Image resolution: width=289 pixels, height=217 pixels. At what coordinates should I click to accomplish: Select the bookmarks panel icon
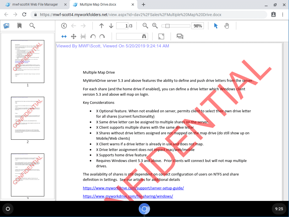tap(19, 25)
